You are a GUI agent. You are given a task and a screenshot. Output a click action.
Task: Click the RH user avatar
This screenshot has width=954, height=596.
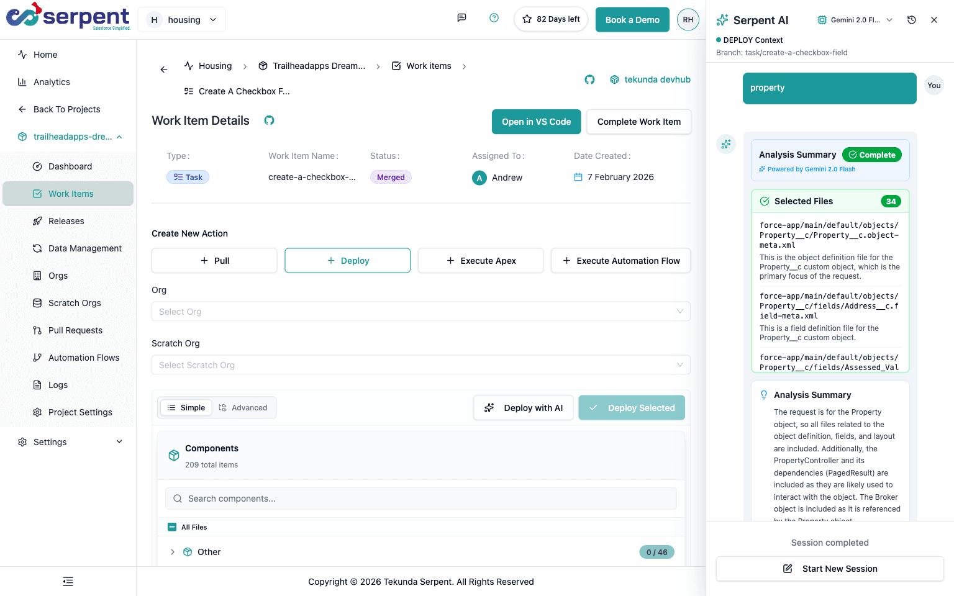[688, 20]
